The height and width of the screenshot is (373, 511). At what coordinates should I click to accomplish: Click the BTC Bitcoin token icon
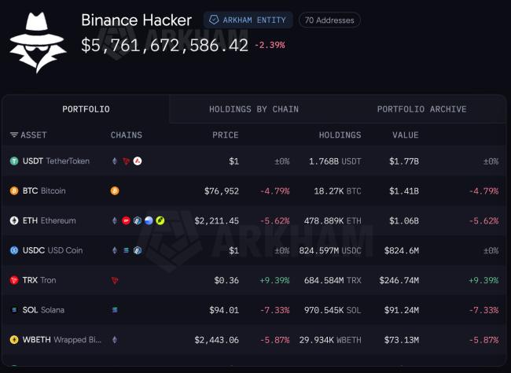(x=14, y=190)
